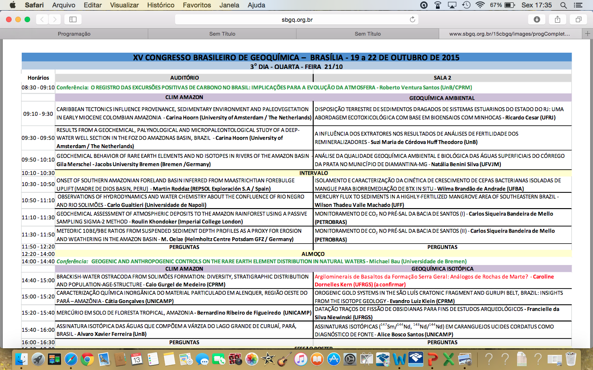Click the Mercúrio em Solo de Floresta entry
Viewport: 593px width, 370px height.
point(183,313)
